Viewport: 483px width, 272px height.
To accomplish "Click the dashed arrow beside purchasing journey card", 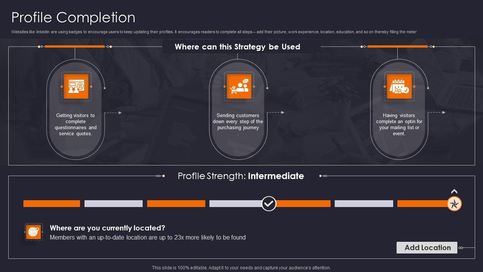I will (275, 113).
